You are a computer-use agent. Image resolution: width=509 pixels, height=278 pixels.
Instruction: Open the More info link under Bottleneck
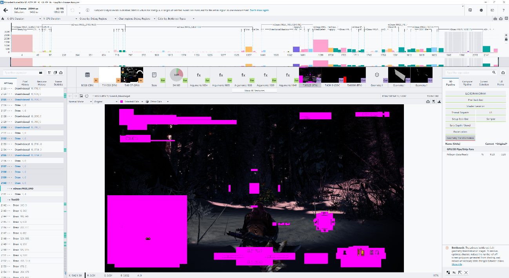(x=457, y=264)
